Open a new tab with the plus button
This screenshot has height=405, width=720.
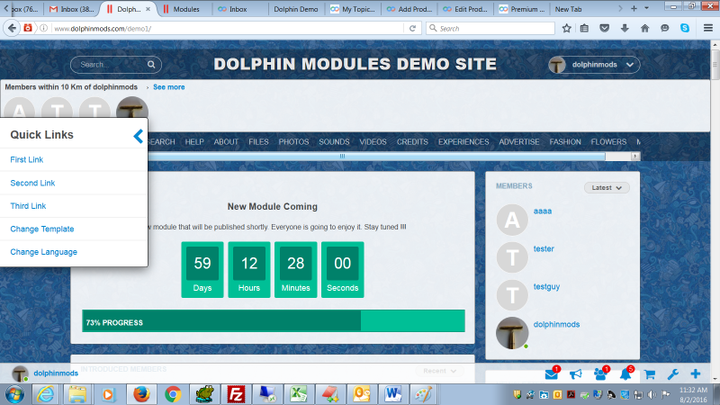634,8
